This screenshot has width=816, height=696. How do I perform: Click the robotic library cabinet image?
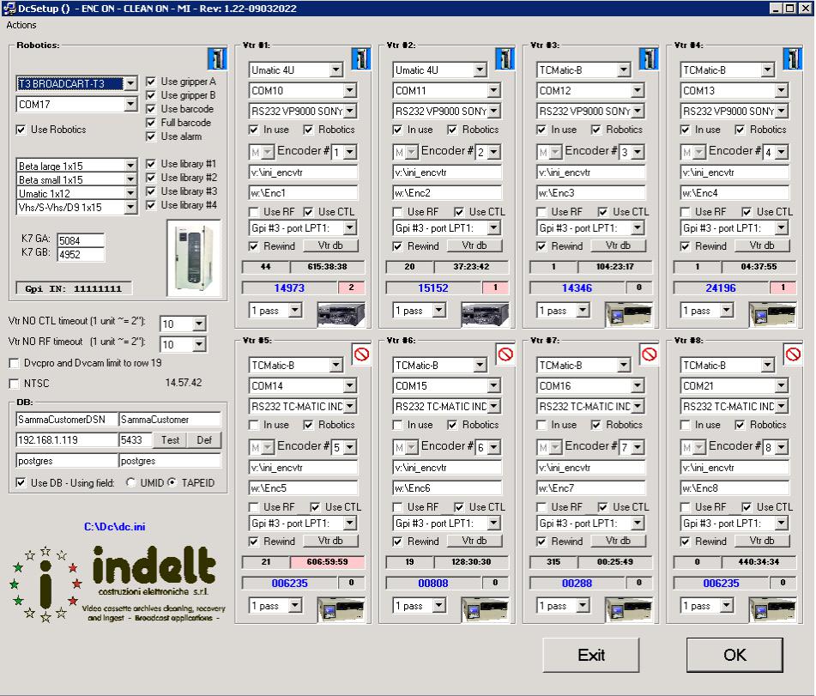point(194,258)
